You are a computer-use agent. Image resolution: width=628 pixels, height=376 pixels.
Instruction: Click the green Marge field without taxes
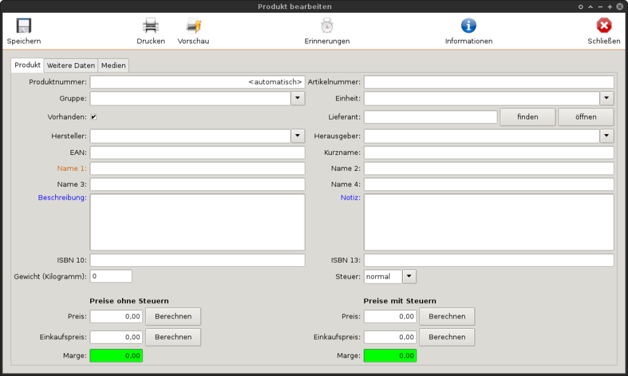tap(117, 356)
